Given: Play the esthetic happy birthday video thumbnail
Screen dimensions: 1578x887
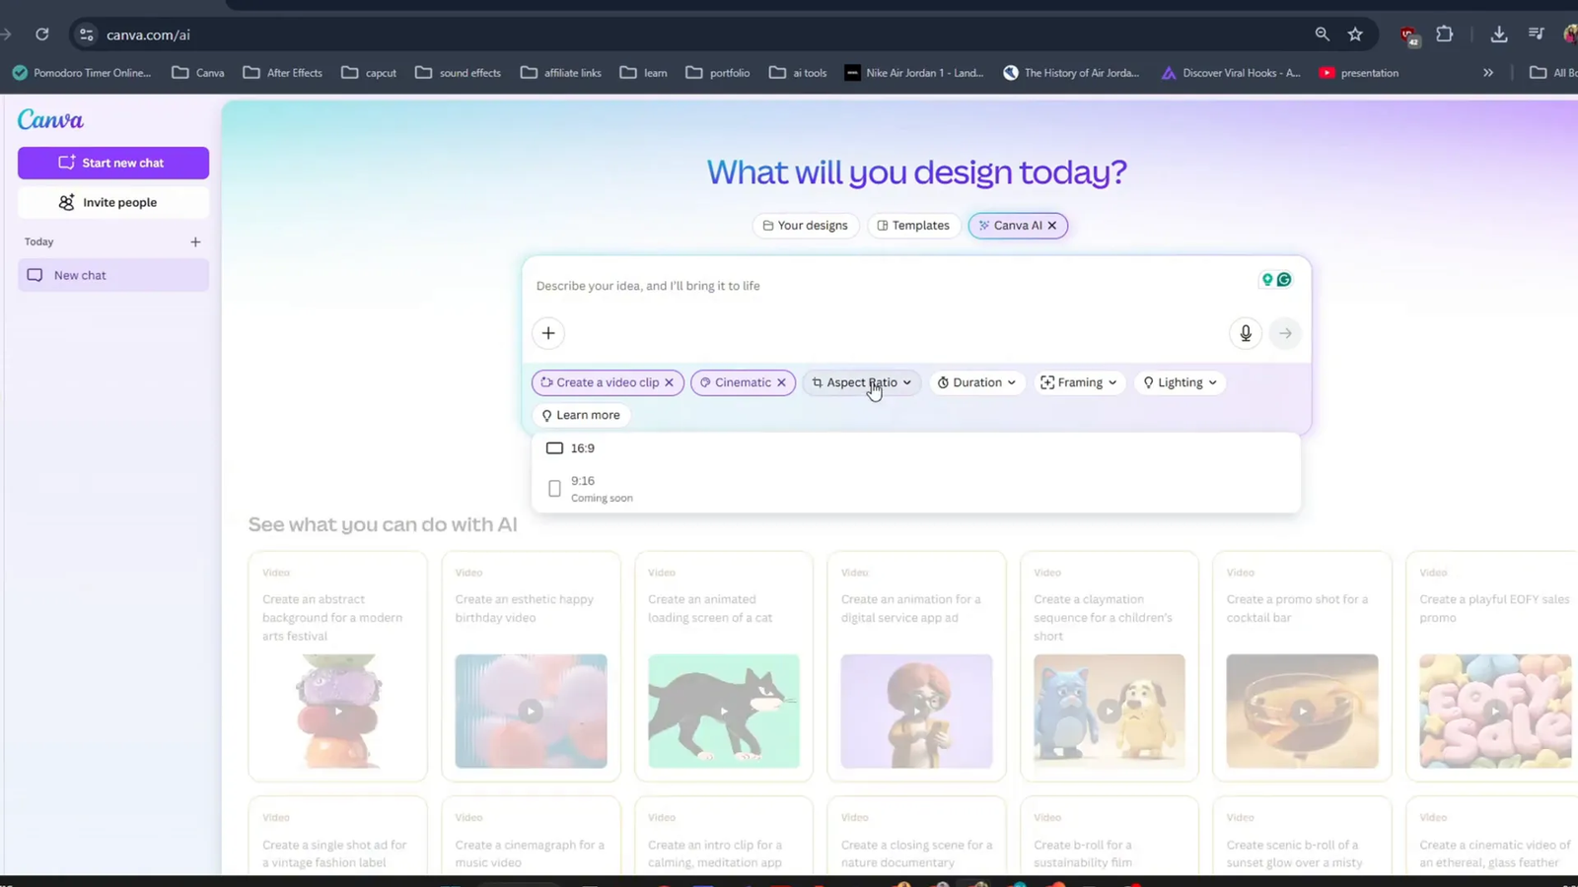Looking at the screenshot, I should point(531,711).
